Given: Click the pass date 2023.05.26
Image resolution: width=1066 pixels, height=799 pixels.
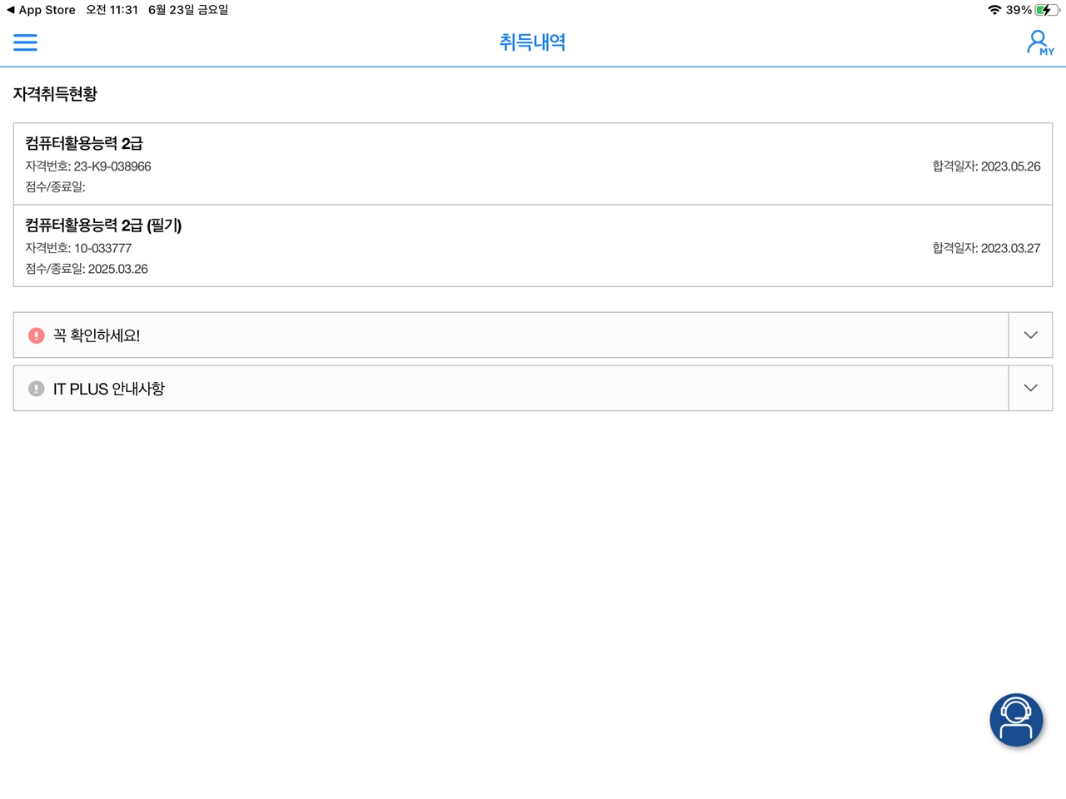Looking at the screenshot, I should click(1009, 166).
